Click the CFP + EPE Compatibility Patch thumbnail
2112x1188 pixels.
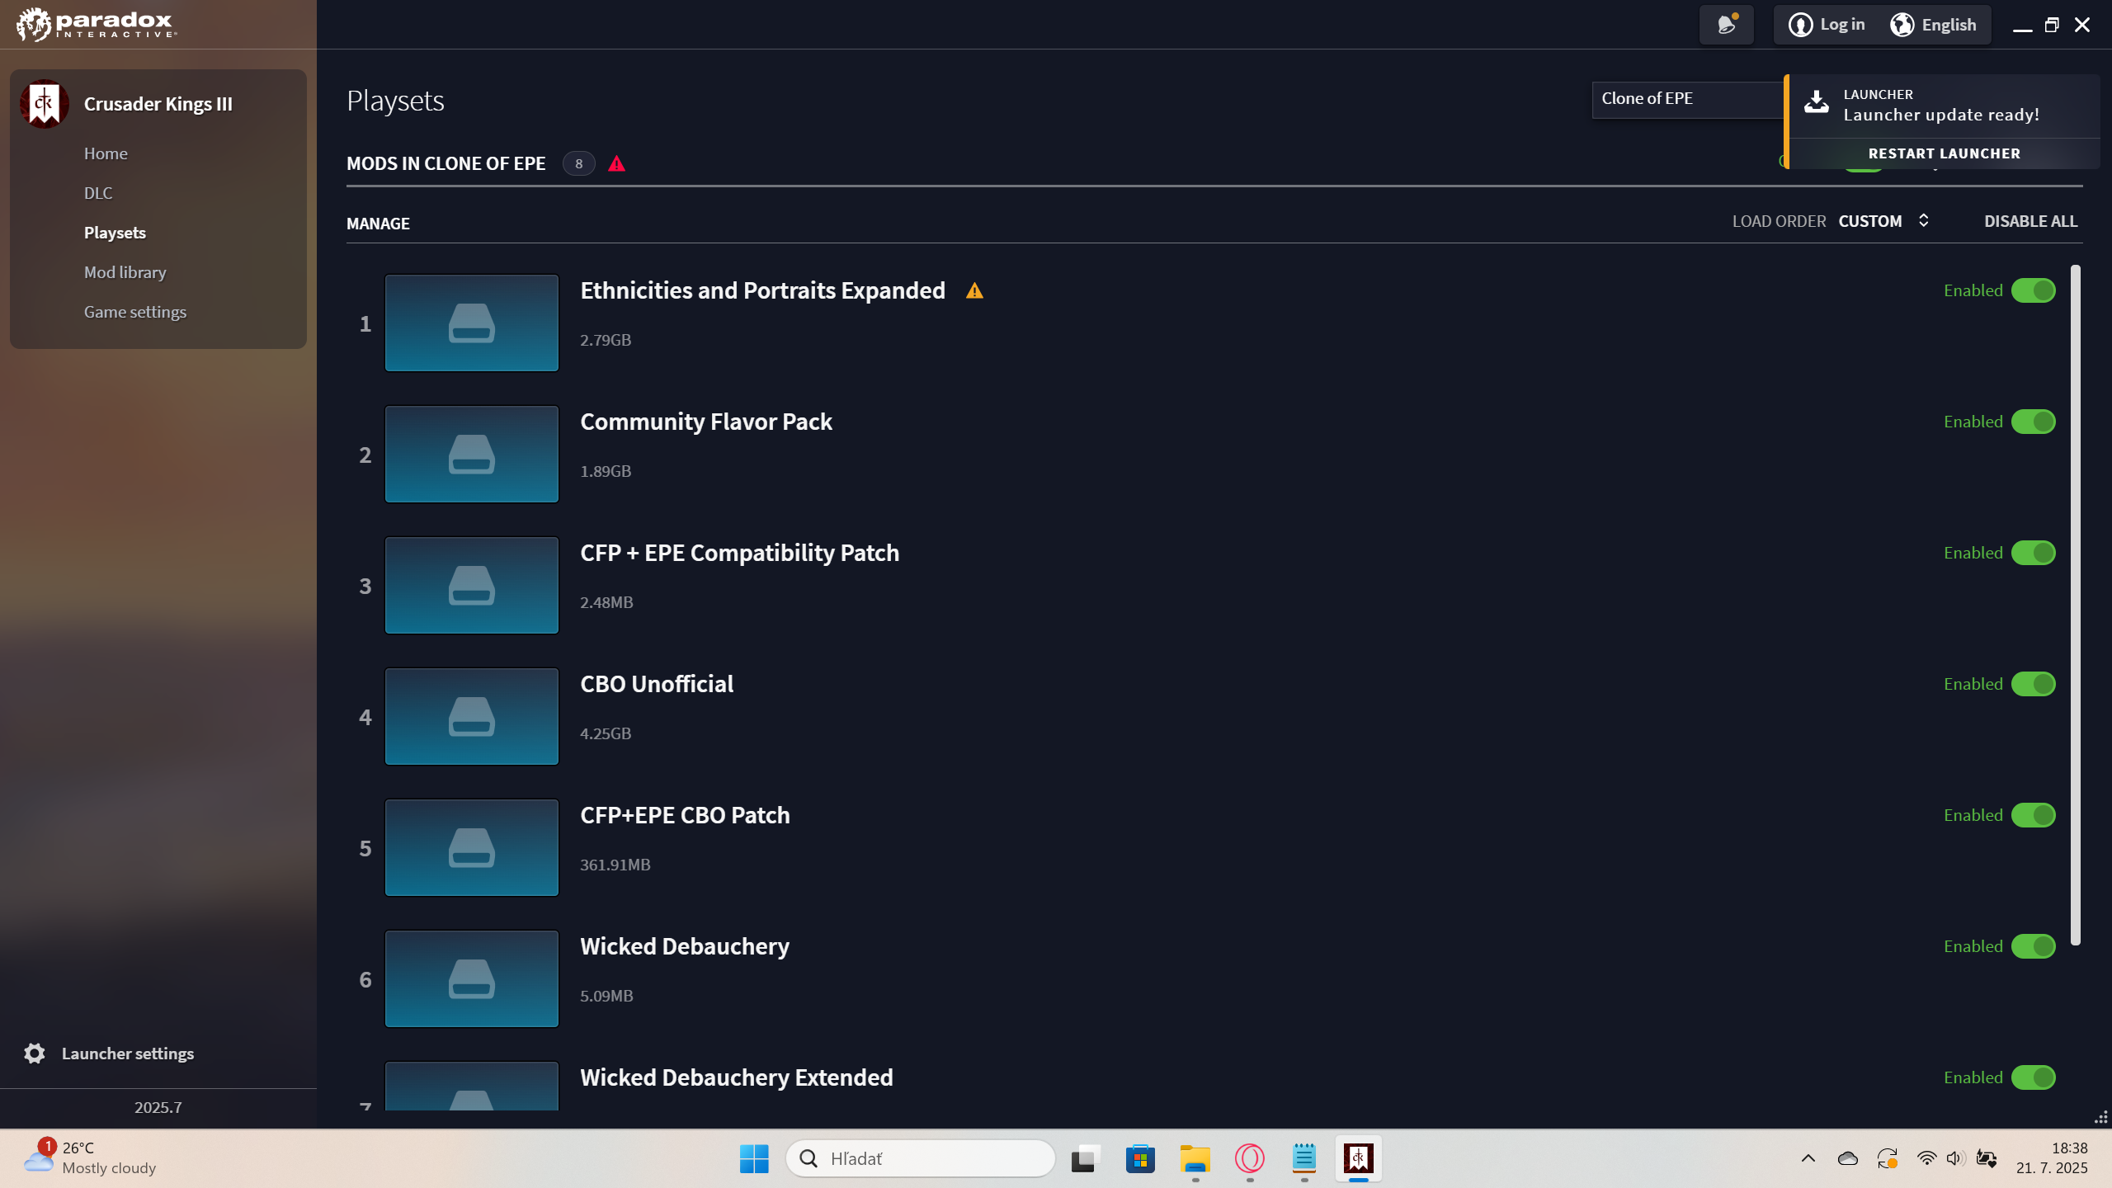click(x=472, y=585)
